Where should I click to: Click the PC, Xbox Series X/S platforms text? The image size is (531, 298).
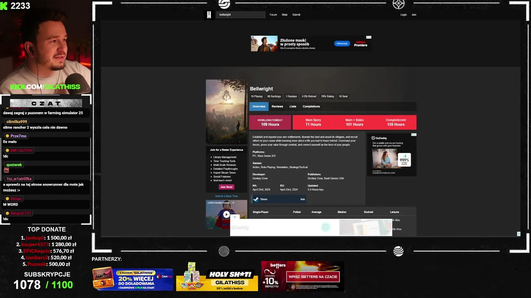tap(264, 156)
